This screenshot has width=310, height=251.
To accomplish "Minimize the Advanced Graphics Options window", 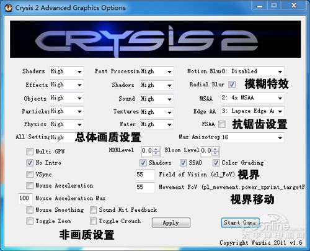I will 260,6.
